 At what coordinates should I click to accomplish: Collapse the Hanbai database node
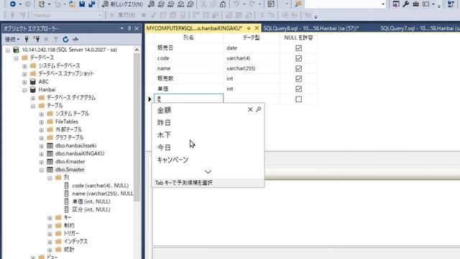[x=24, y=90]
